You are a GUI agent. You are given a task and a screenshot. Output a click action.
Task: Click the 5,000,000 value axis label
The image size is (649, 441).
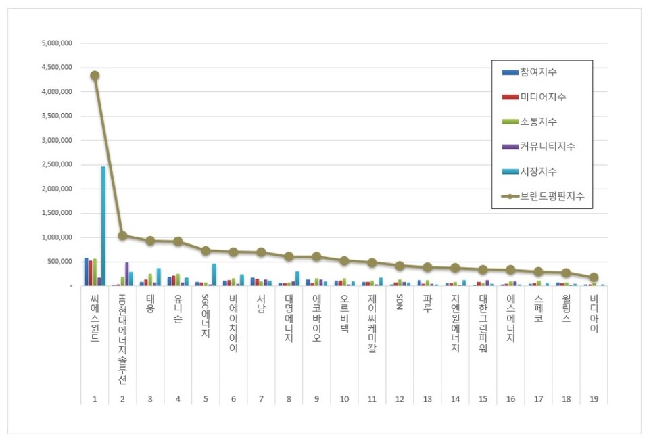pos(57,43)
